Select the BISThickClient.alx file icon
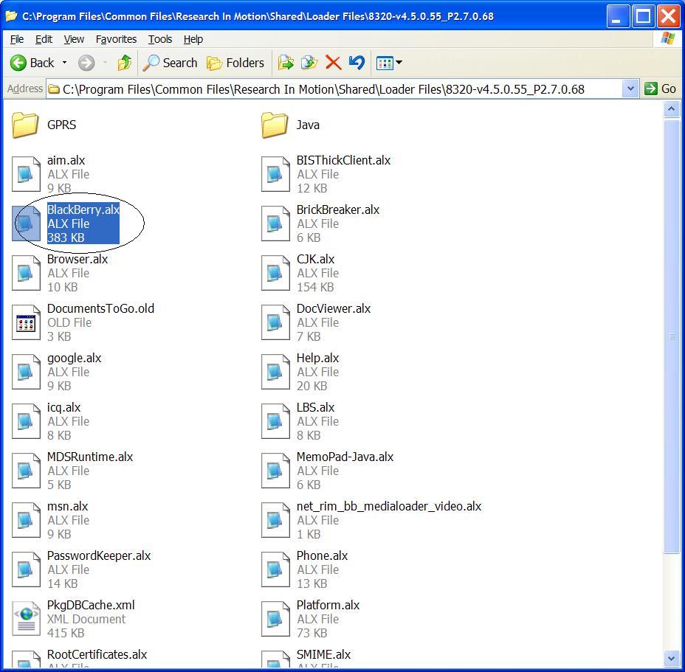The image size is (685, 672). (275, 174)
